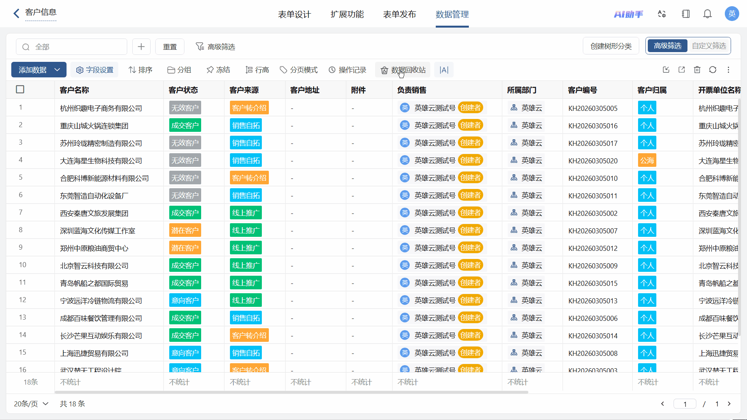Go to next page arrow
The image size is (747, 420).
tap(729, 404)
